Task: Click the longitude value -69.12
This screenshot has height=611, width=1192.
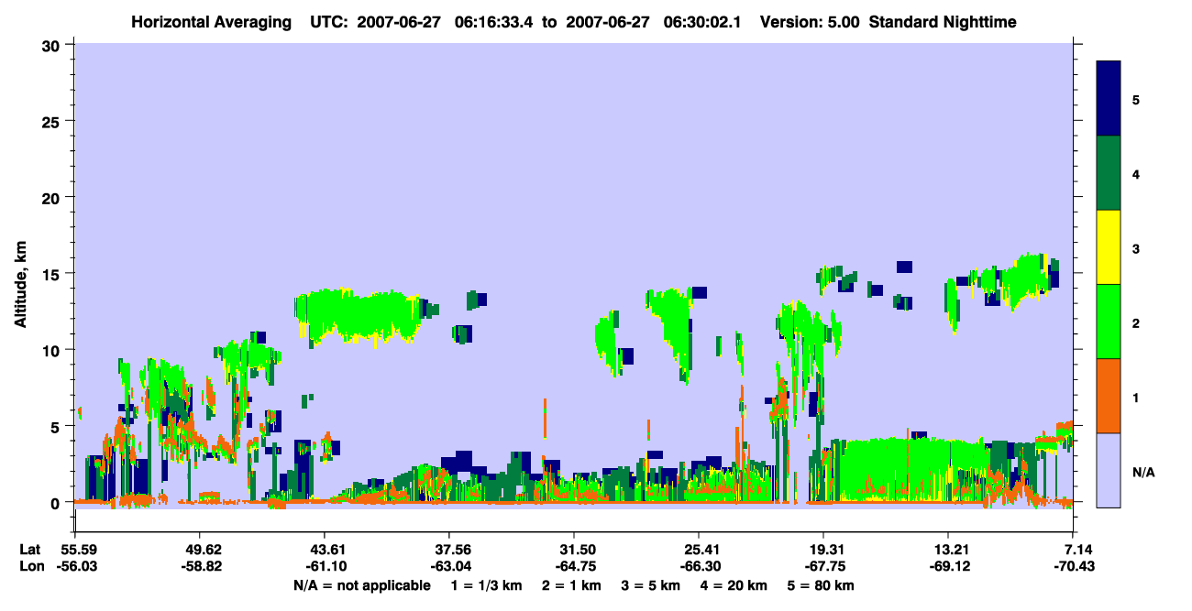Action: (948, 567)
